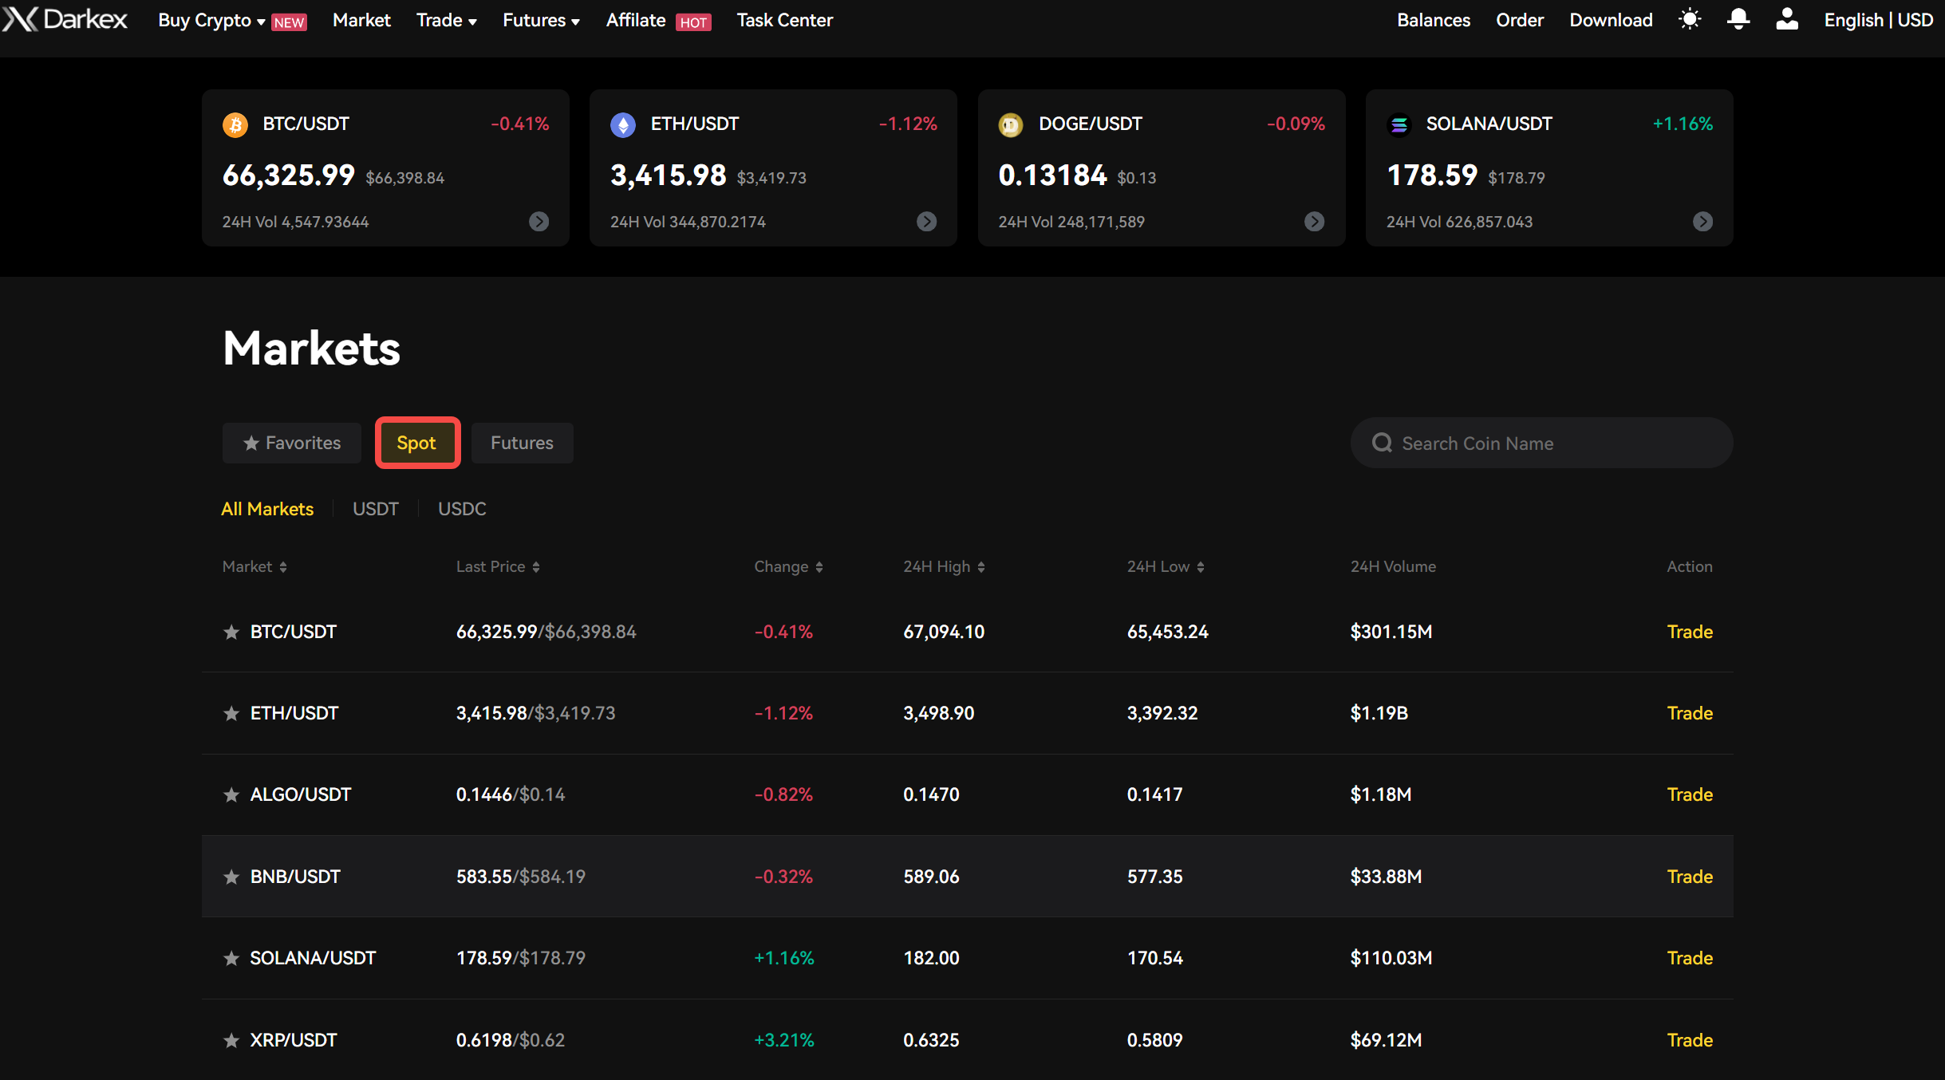
Task: Click the Darkex logo
Action: point(65,19)
